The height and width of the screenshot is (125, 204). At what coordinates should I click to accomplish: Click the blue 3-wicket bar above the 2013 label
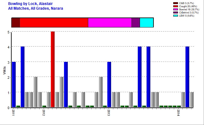coord(109,84)
